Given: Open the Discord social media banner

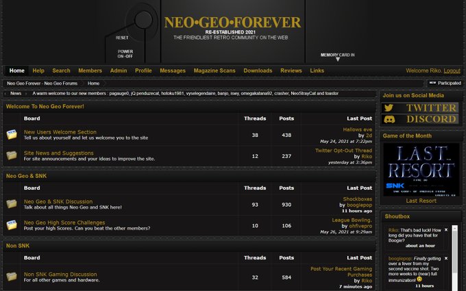Looking at the screenshot, I should (419, 119).
